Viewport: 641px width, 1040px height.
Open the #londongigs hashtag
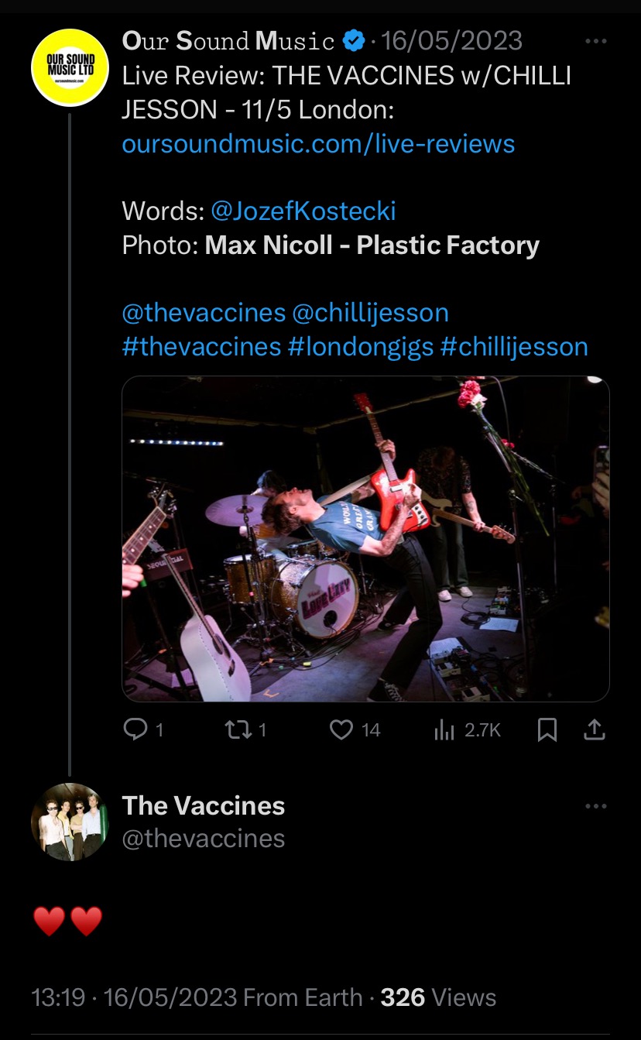coord(360,346)
